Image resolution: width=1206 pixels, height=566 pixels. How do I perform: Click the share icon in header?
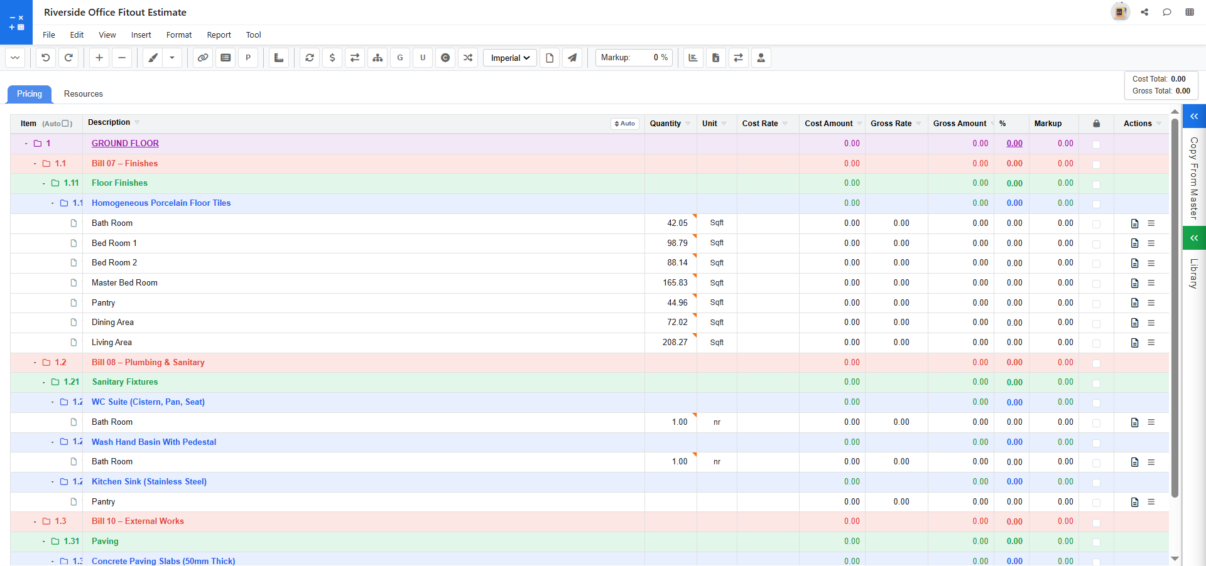pyautogui.click(x=1144, y=12)
